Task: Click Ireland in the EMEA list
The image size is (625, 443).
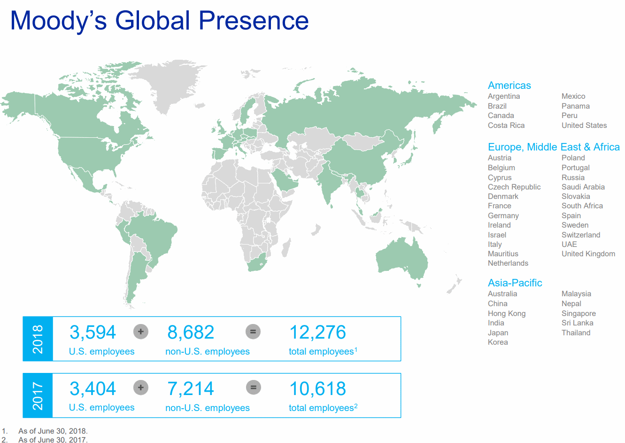Action: 499,225
